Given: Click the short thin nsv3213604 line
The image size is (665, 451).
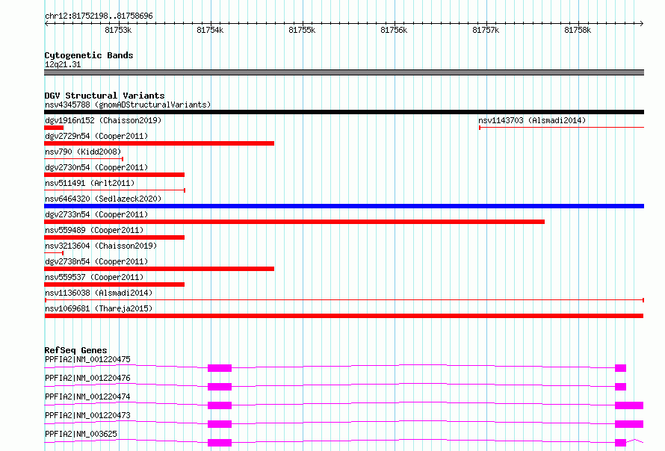Looking at the screenshot, I should point(54,253).
